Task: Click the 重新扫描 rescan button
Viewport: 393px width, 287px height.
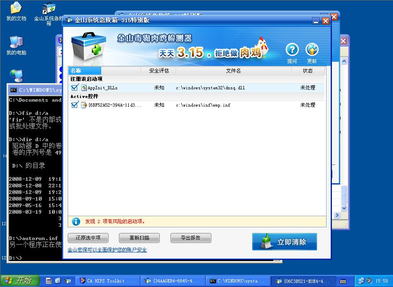Action: tap(139, 238)
